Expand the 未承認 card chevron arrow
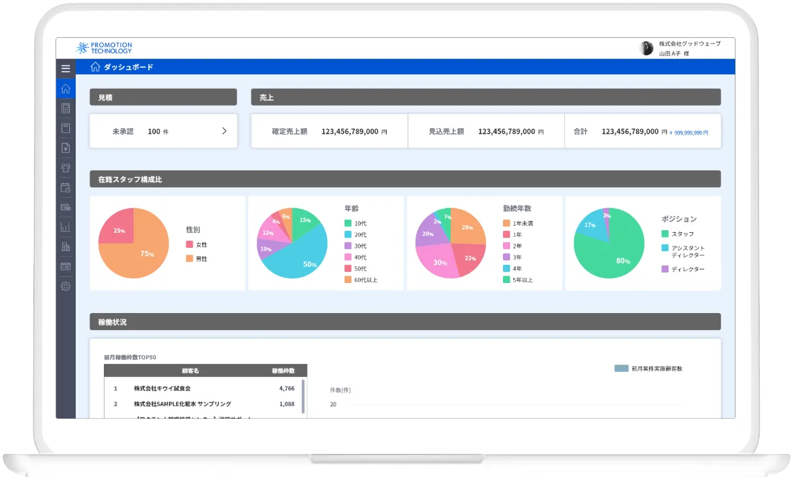This screenshot has height=480, width=793. click(x=224, y=130)
